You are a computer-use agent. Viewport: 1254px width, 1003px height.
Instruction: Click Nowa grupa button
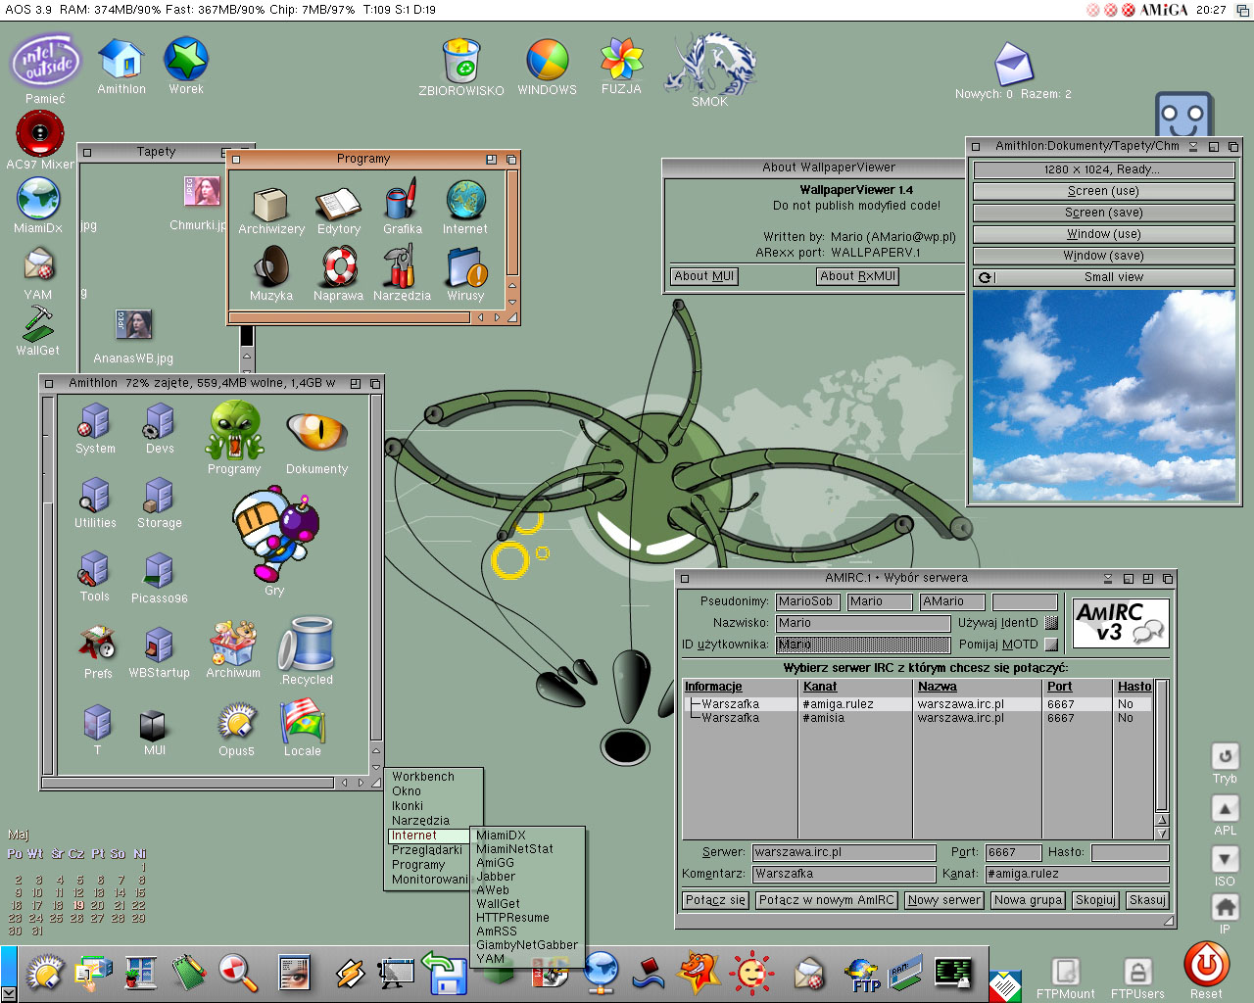(x=1028, y=900)
